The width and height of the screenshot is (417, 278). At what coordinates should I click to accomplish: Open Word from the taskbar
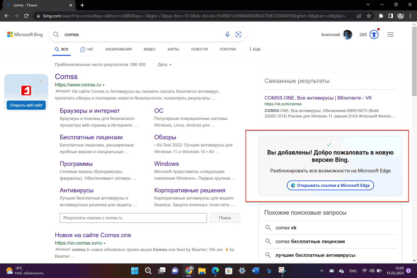point(255,270)
